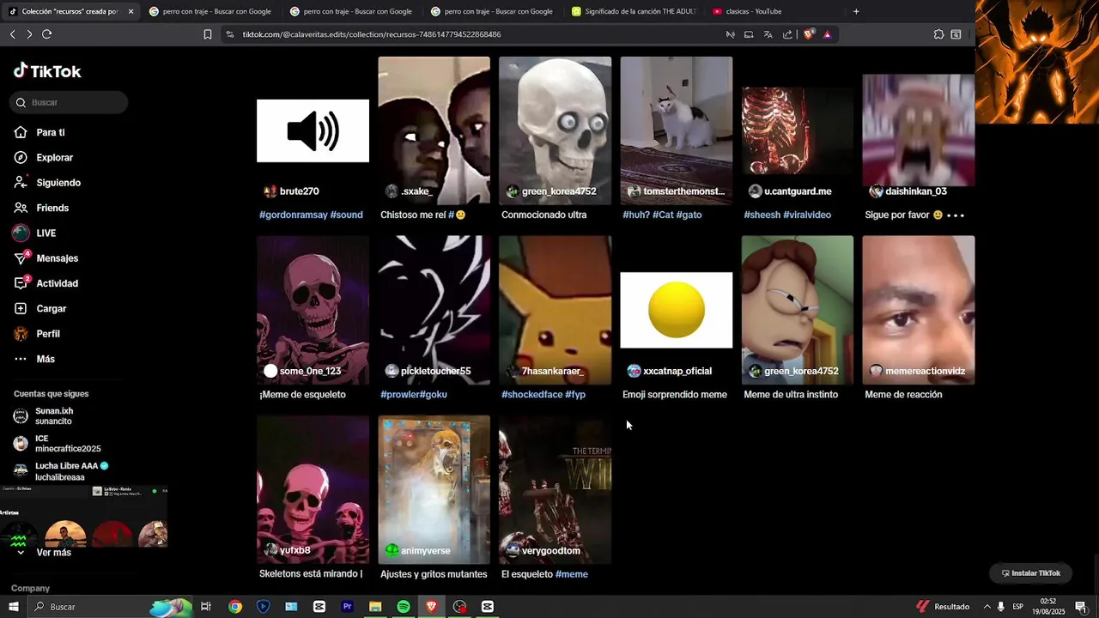
Task: Open Brave Rewards triangle icon
Action: 827,34
